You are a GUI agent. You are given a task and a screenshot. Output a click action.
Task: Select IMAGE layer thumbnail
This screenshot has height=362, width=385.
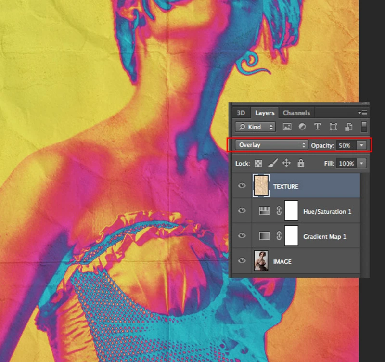pos(261,261)
